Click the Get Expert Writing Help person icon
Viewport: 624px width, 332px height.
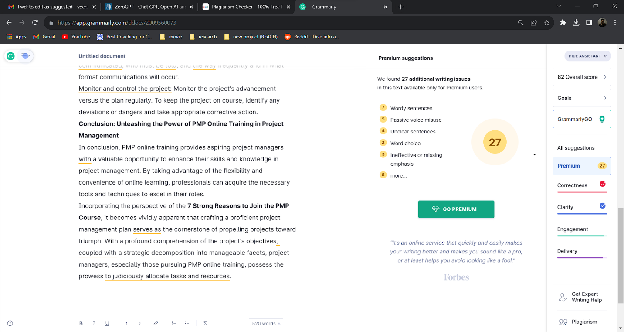click(x=563, y=297)
